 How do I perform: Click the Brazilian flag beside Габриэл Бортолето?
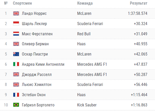click(16, 105)
